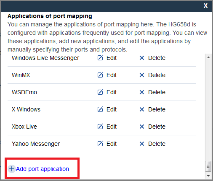Screen dimensions: 213x181
Task: Click the delete X icon for X Windows
Action: coord(142,109)
